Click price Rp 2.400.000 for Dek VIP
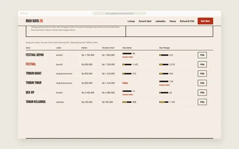The height and width of the screenshot is (149, 239). point(88,93)
